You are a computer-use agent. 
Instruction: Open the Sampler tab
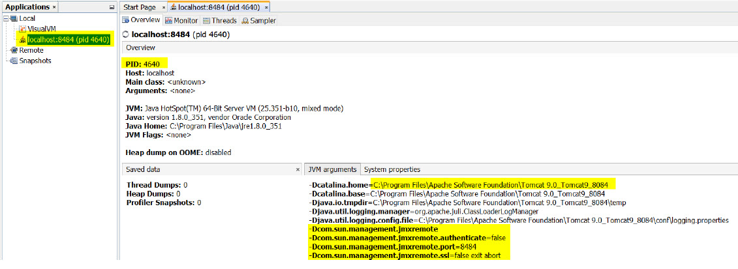click(258, 21)
